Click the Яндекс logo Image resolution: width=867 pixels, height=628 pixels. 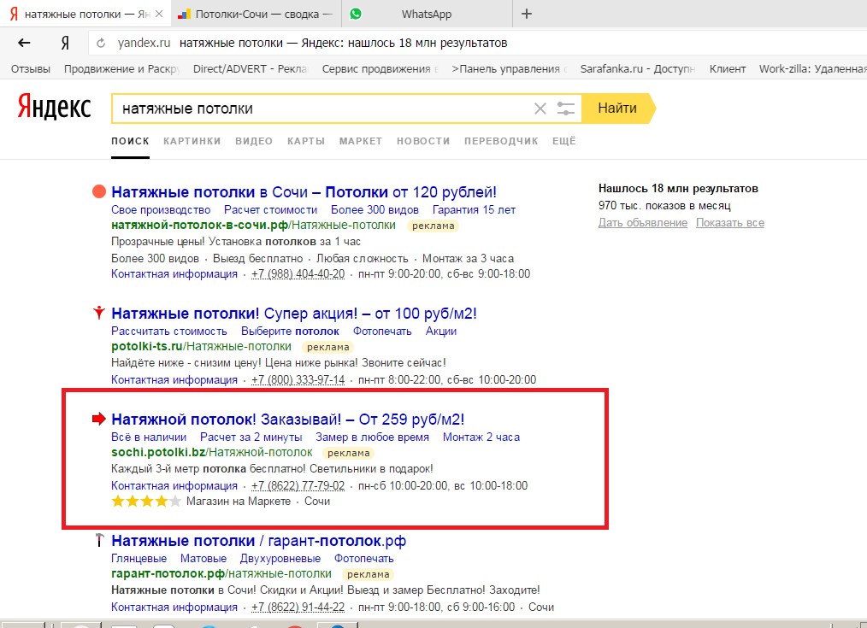coord(54,107)
